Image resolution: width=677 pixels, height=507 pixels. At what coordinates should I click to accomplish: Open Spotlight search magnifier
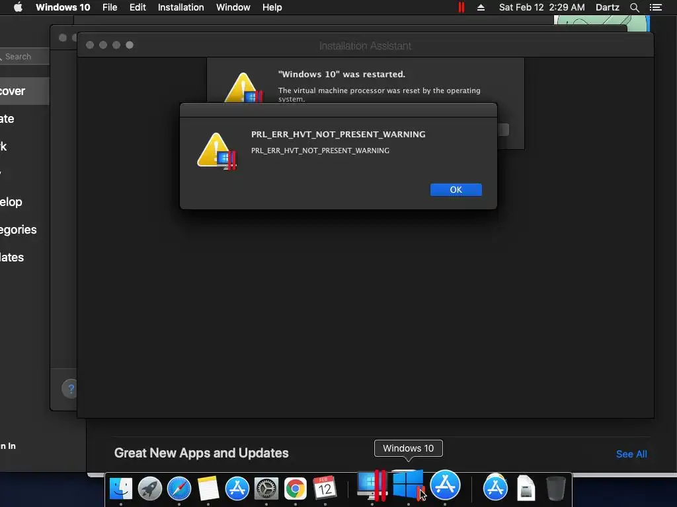click(634, 7)
